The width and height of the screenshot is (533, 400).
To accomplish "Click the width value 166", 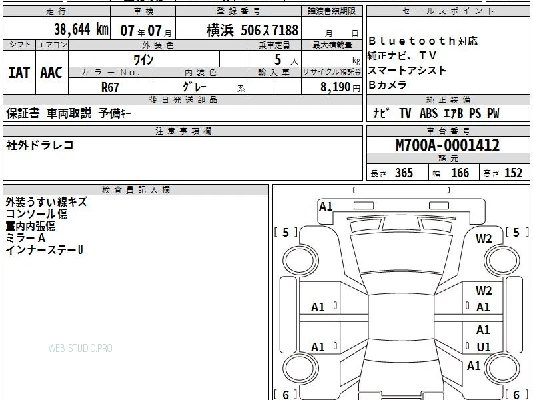I will click(x=460, y=173).
